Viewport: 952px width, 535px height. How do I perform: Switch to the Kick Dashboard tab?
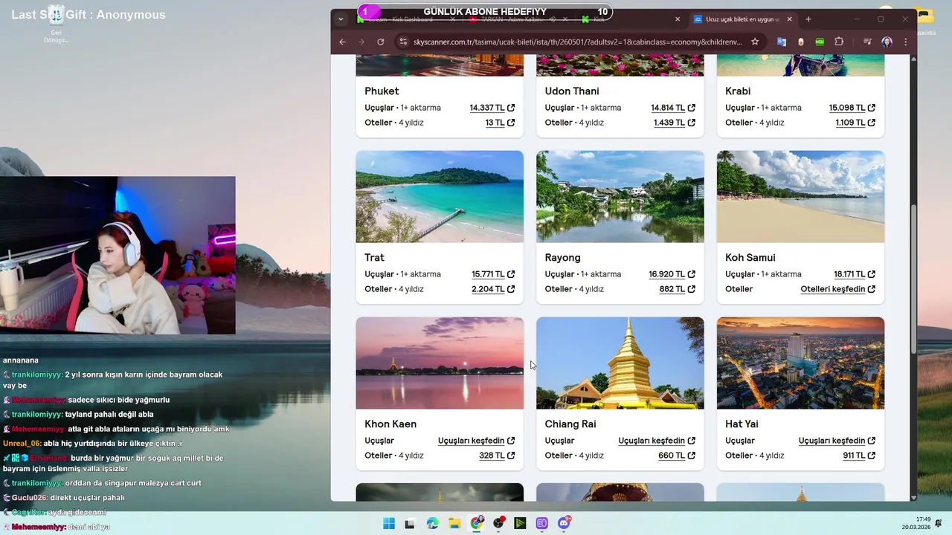pyautogui.click(x=406, y=19)
